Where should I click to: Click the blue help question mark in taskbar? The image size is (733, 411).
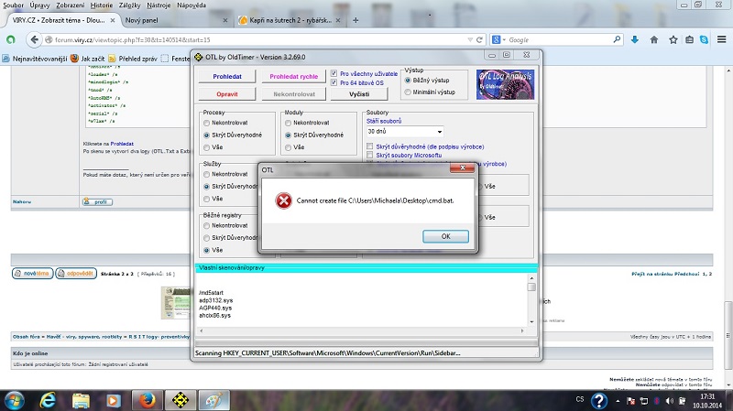point(599,401)
